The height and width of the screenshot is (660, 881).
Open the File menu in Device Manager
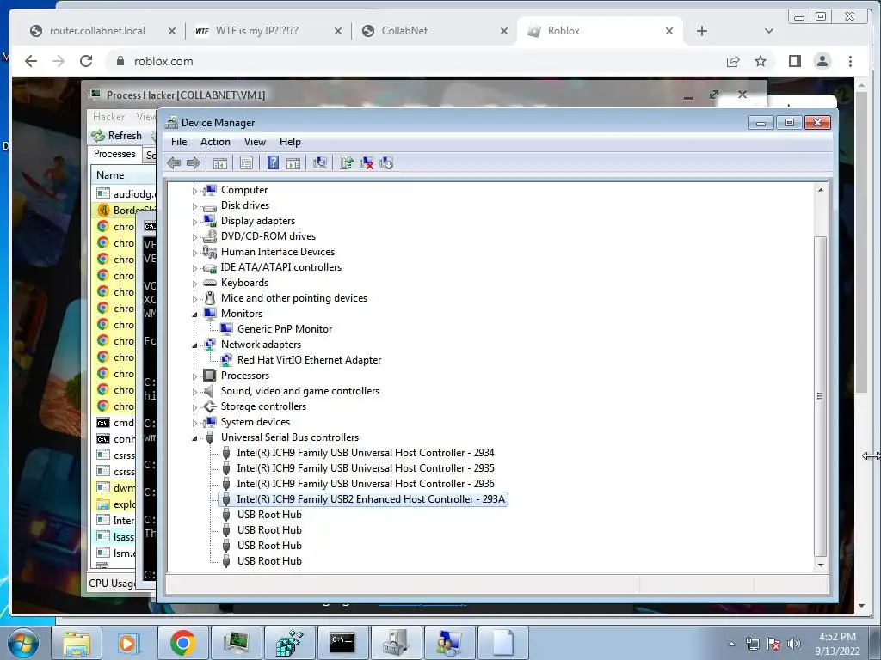tap(179, 142)
